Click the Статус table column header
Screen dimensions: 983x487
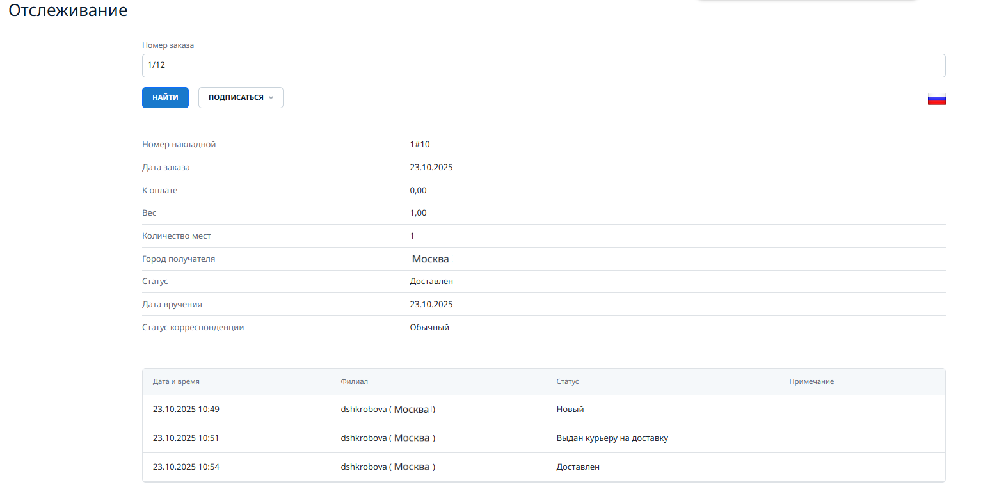[567, 381]
